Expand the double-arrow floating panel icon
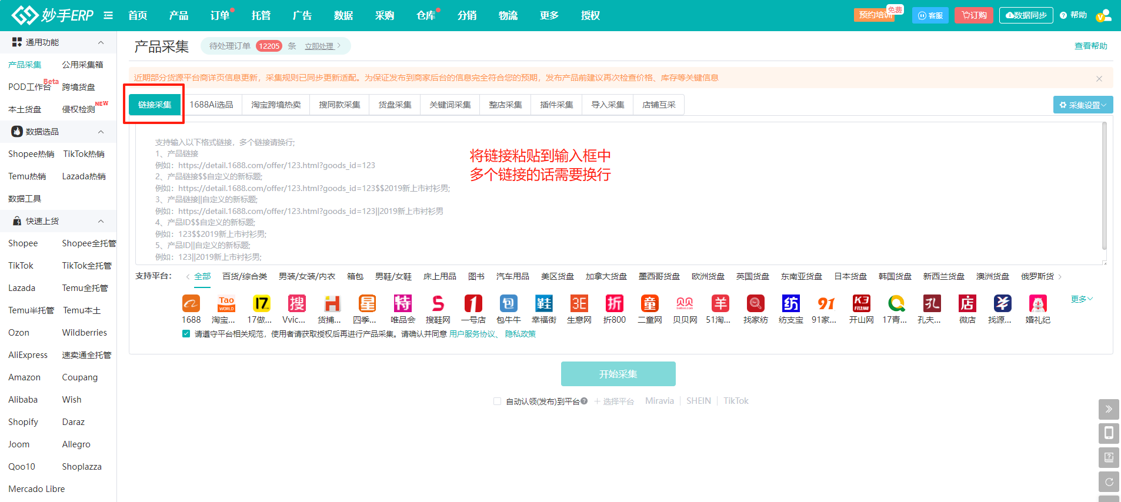Screen dimensions: 1121x502 point(1109,409)
